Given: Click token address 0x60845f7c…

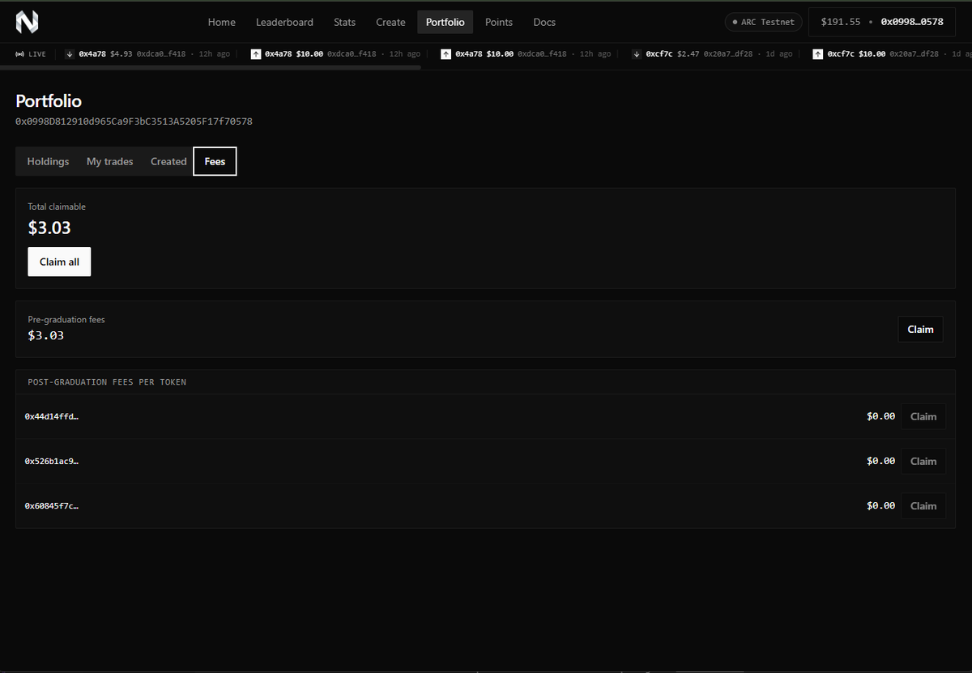Looking at the screenshot, I should (52, 505).
